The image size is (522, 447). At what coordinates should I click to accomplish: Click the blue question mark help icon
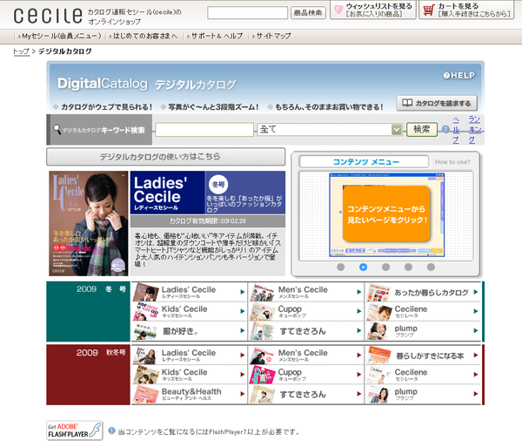tap(445, 129)
